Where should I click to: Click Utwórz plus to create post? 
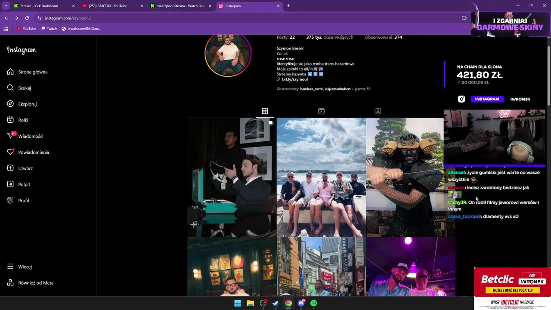coord(20,168)
